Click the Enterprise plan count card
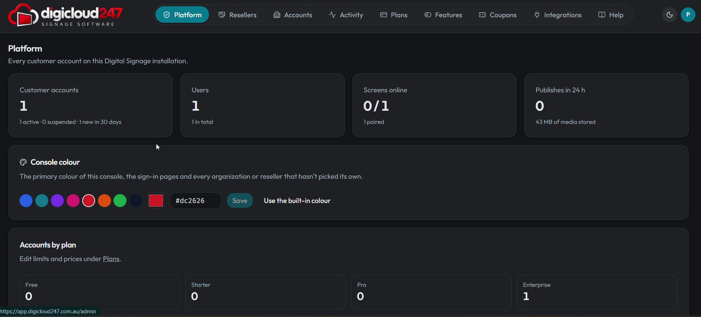 point(597,292)
